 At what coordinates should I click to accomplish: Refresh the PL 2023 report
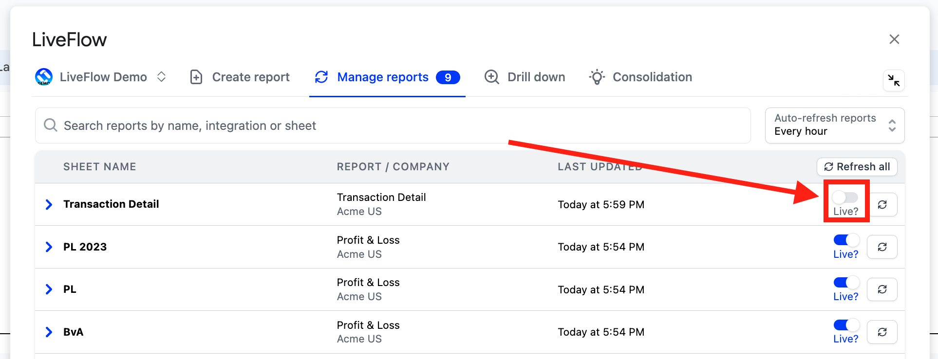point(882,247)
